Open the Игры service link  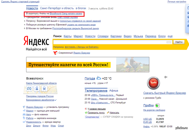coord(53,126)
